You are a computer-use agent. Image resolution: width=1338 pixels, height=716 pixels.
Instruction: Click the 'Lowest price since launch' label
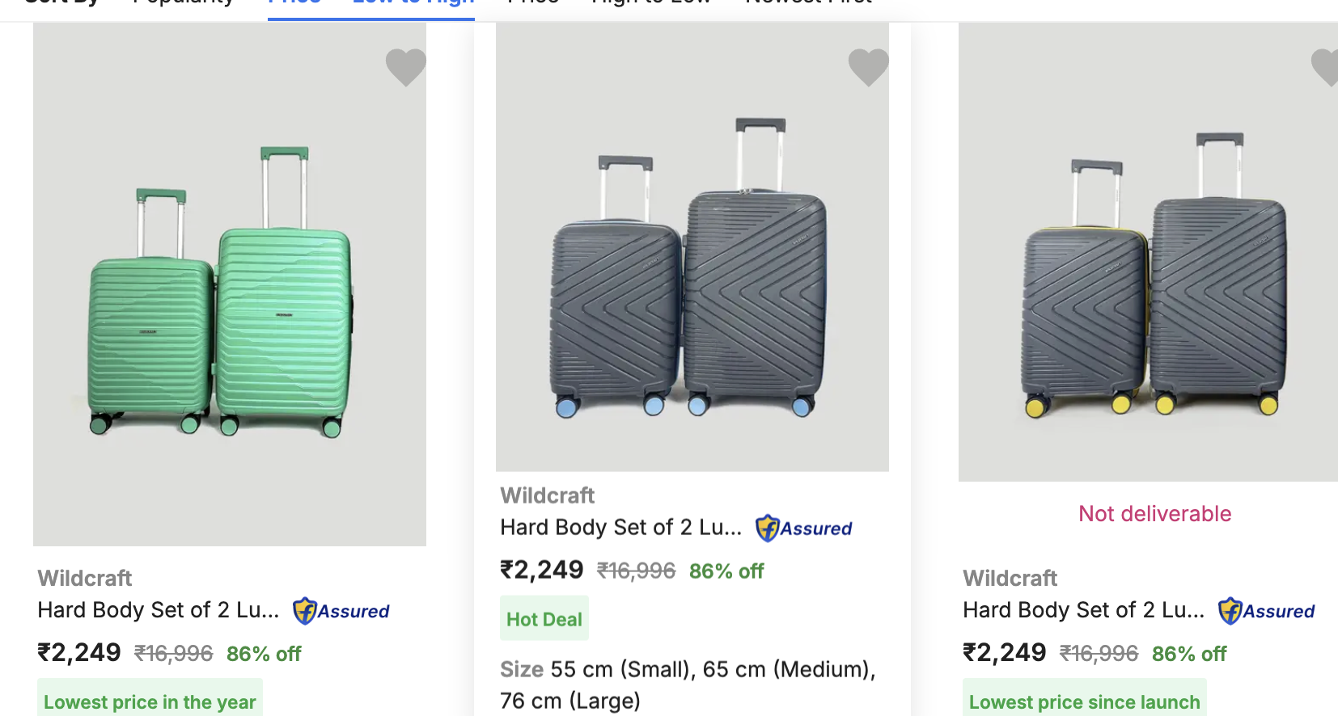click(1084, 701)
